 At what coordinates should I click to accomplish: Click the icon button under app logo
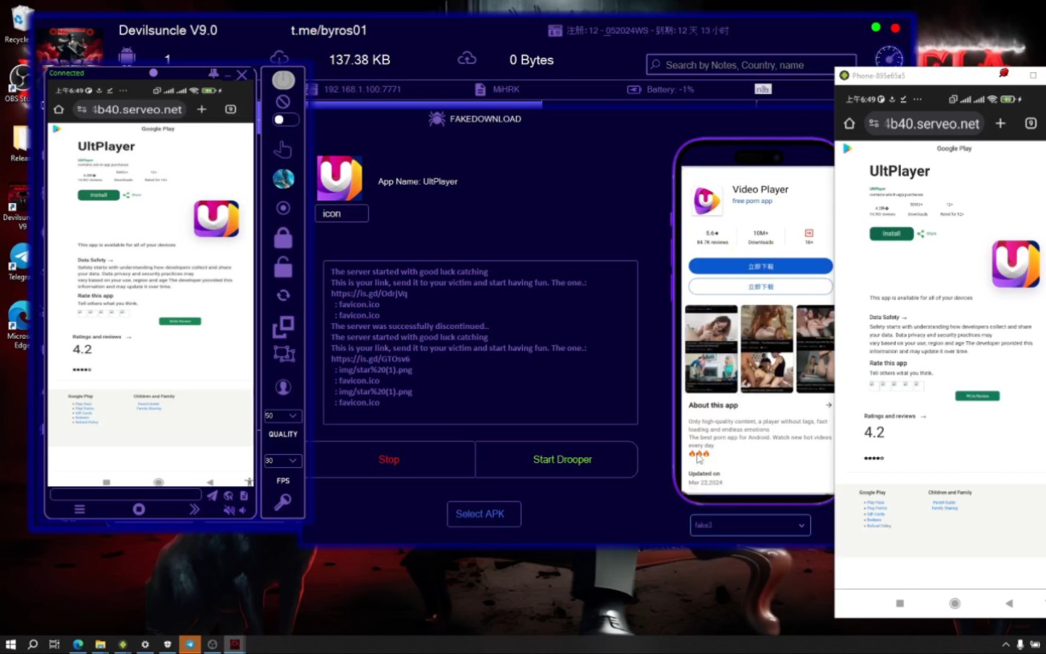(342, 213)
